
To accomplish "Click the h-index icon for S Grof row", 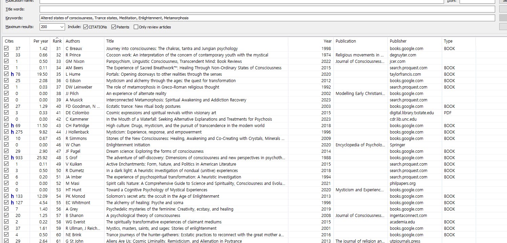I will point(12,158).
